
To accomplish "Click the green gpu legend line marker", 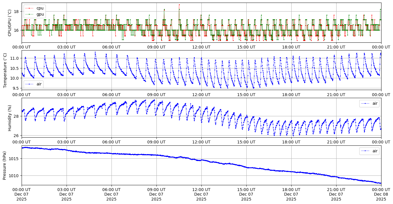I will tap(30, 14).
